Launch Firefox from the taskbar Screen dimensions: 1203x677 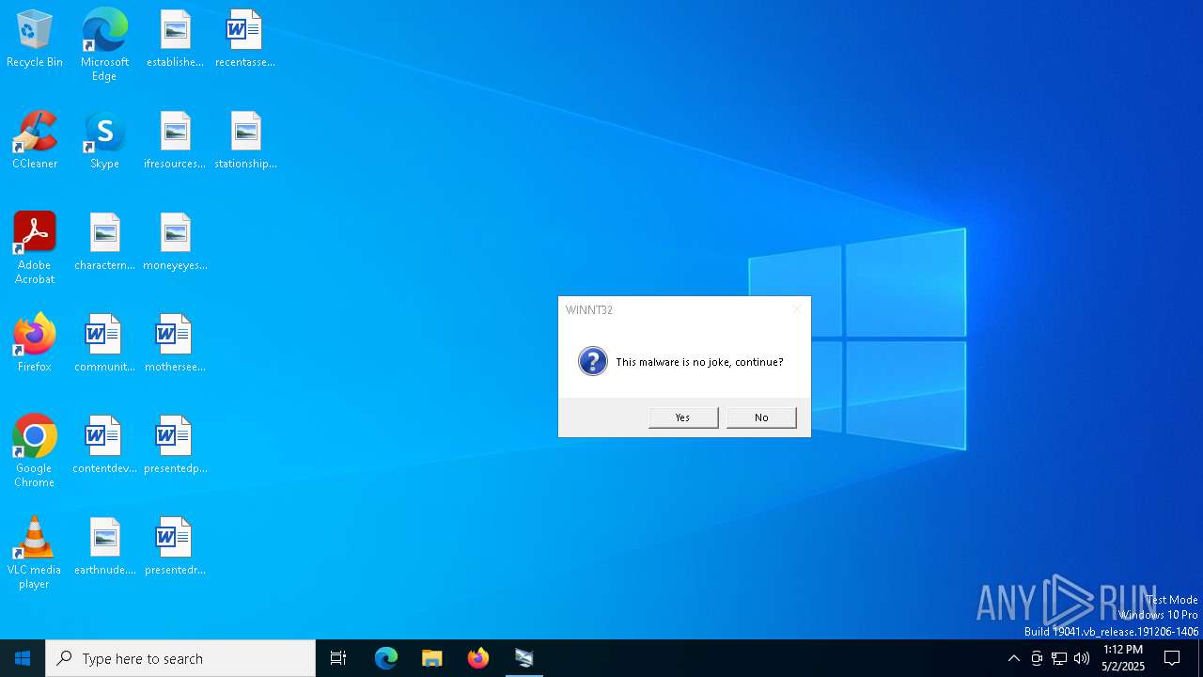click(x=478, y=658)
